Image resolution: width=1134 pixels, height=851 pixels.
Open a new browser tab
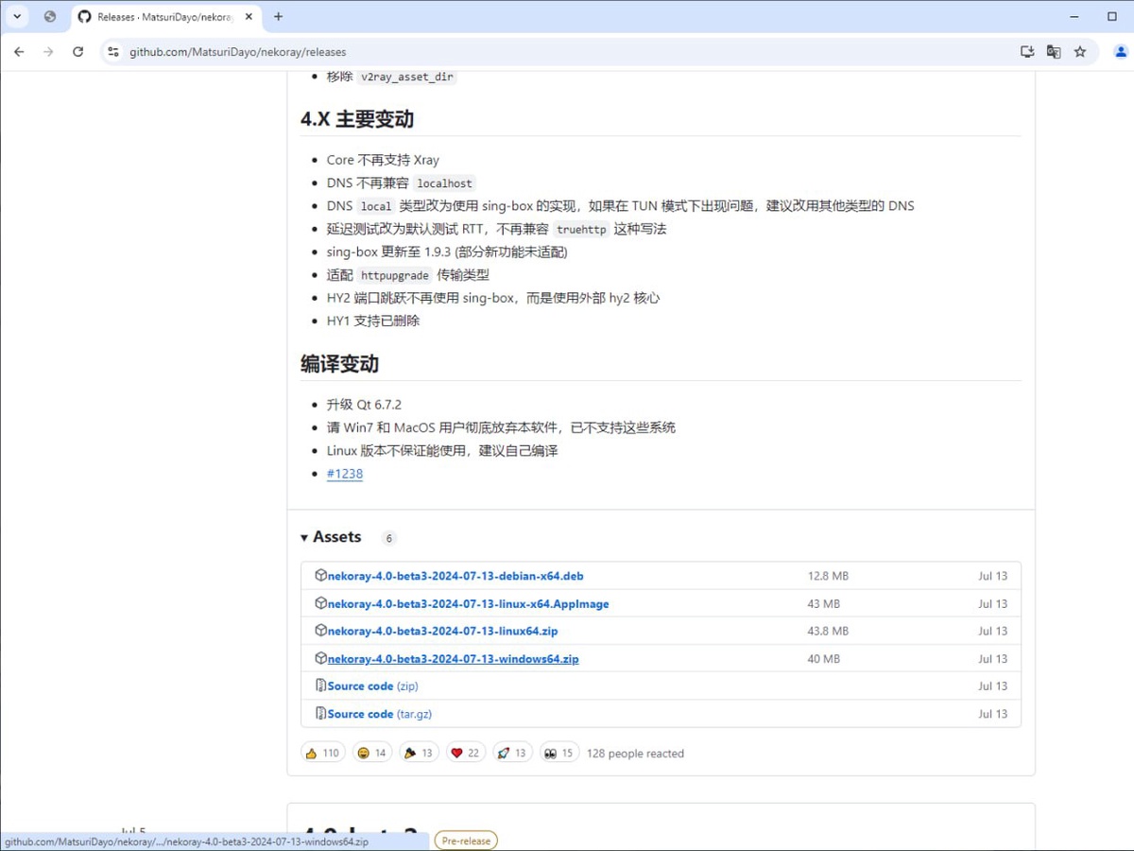(278, 16)
